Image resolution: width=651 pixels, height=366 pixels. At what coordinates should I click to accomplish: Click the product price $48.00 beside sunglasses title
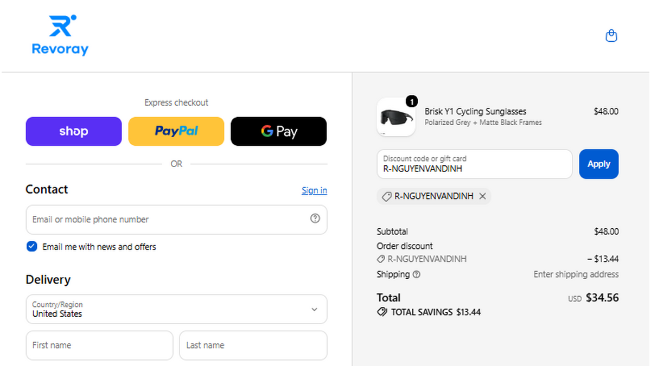tap(606, 112)
